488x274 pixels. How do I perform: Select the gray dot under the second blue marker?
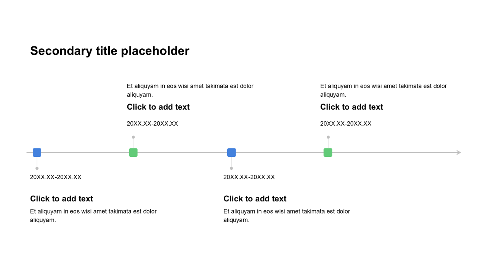[231, 168]
